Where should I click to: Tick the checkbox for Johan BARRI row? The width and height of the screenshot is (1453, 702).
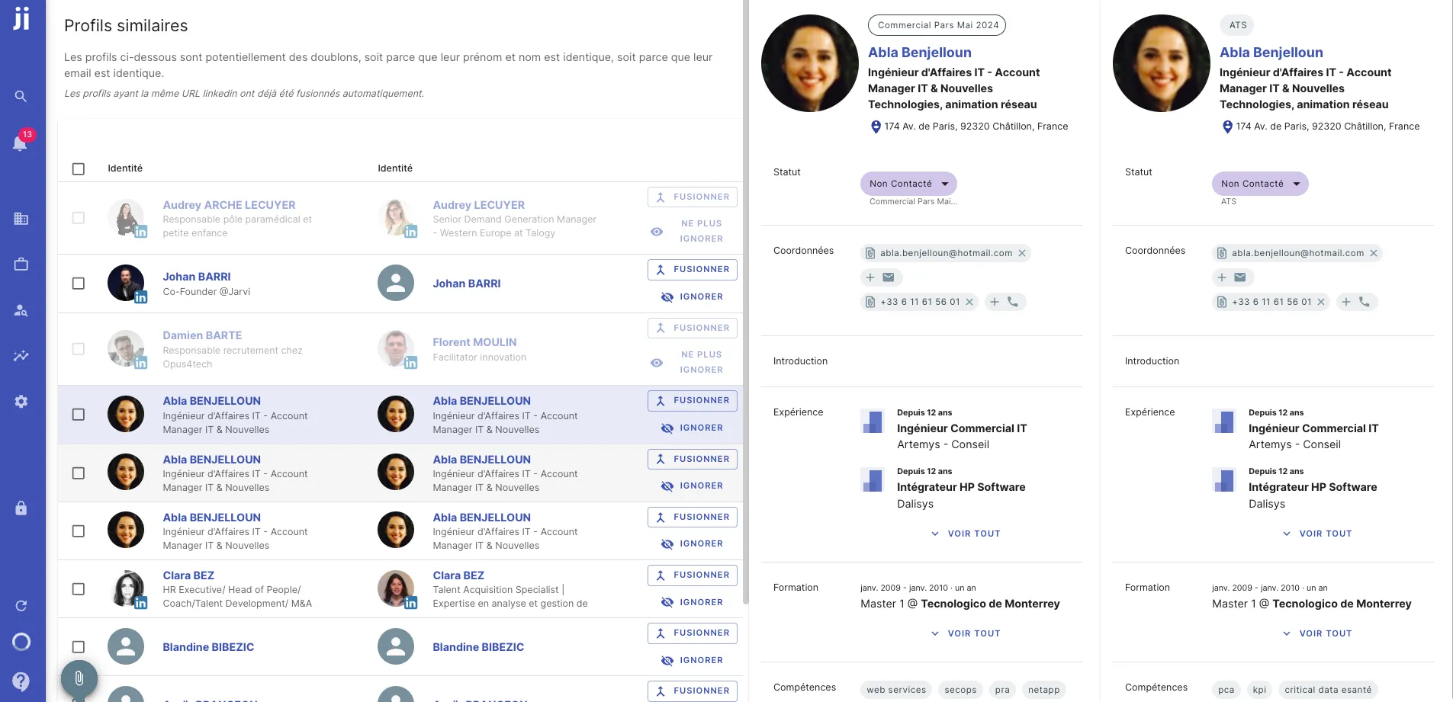tap(79, 284)
